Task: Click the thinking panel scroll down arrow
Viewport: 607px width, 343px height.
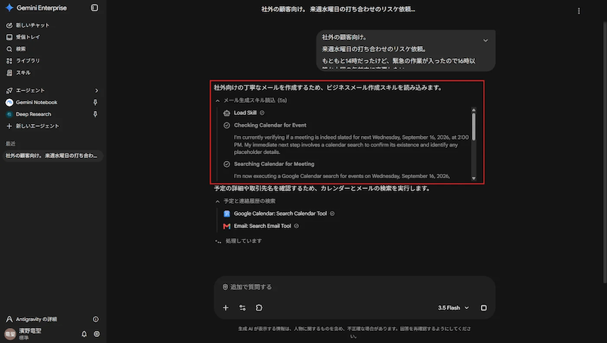Action: [x=473, y=178]
